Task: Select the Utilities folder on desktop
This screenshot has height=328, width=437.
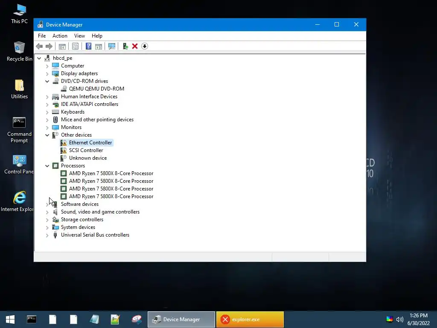Action: pyautogui.click(x=19, y=89)
